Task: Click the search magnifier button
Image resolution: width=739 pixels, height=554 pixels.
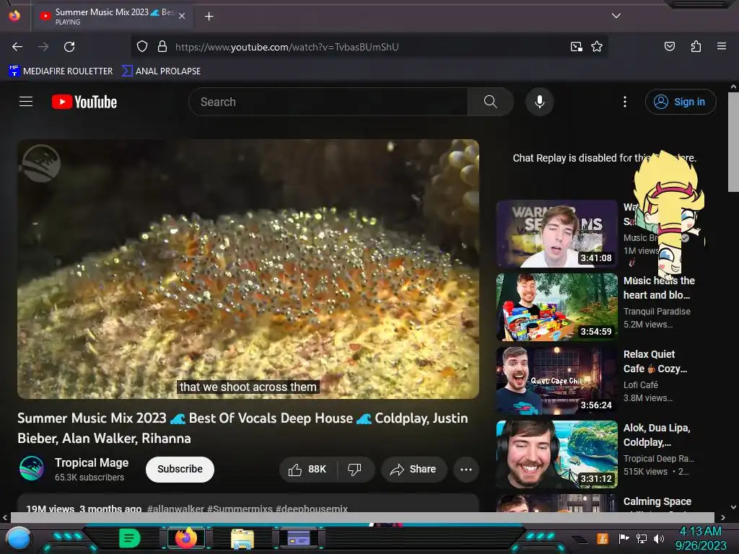Action: [490, 102]
